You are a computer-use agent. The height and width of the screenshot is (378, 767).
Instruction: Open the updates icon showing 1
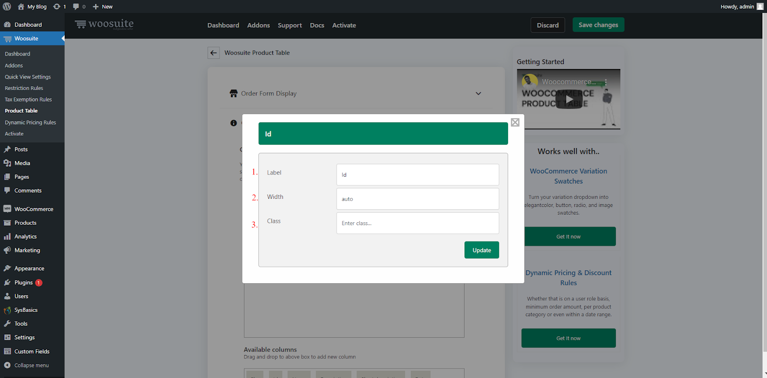coord(59,7)
